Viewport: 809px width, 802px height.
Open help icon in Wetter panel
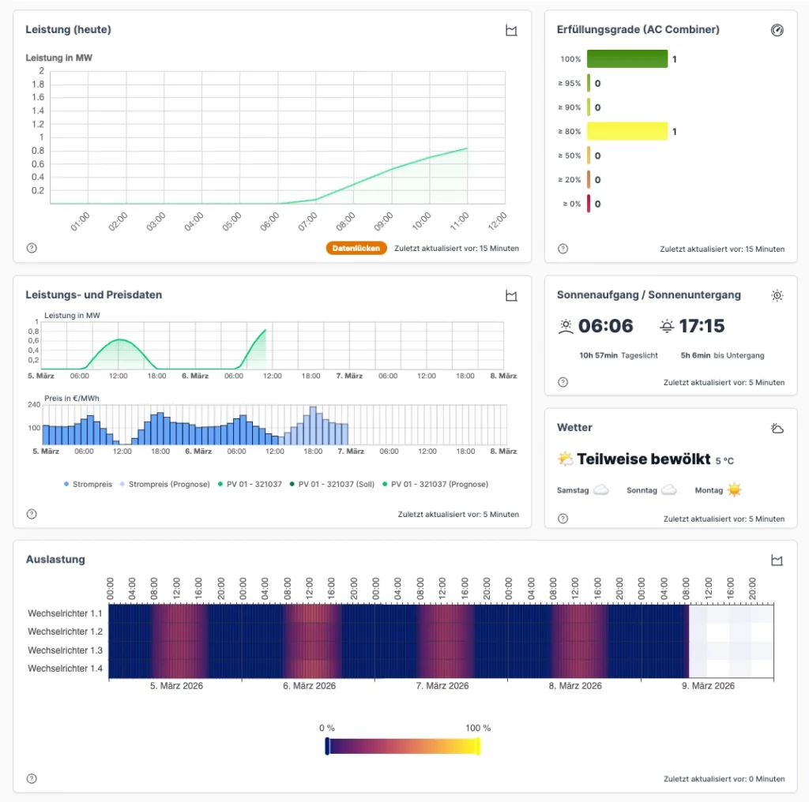pos(563,519)
